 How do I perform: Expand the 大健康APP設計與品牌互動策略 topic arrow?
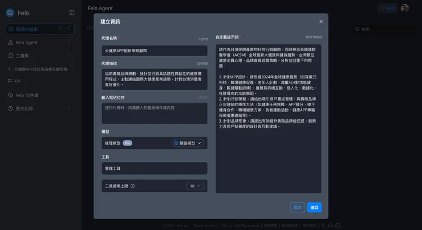(x=10, y=69)
